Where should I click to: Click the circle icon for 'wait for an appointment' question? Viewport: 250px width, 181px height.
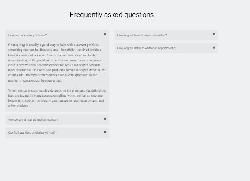(x=214, y=47)
